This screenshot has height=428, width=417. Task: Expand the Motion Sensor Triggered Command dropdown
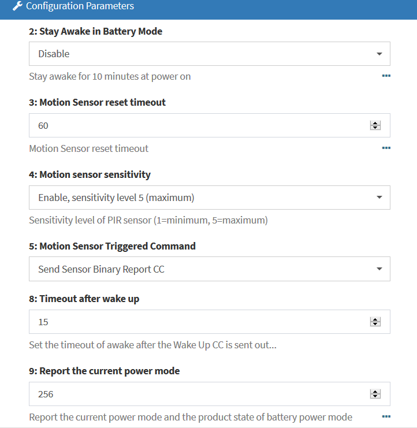pyautogui.click(x=209, y=269)
